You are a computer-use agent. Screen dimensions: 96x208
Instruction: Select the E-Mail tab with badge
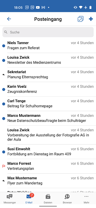29,199
